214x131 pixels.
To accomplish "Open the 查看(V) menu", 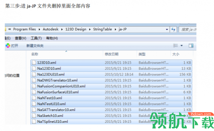I will [x=20, y=38].
